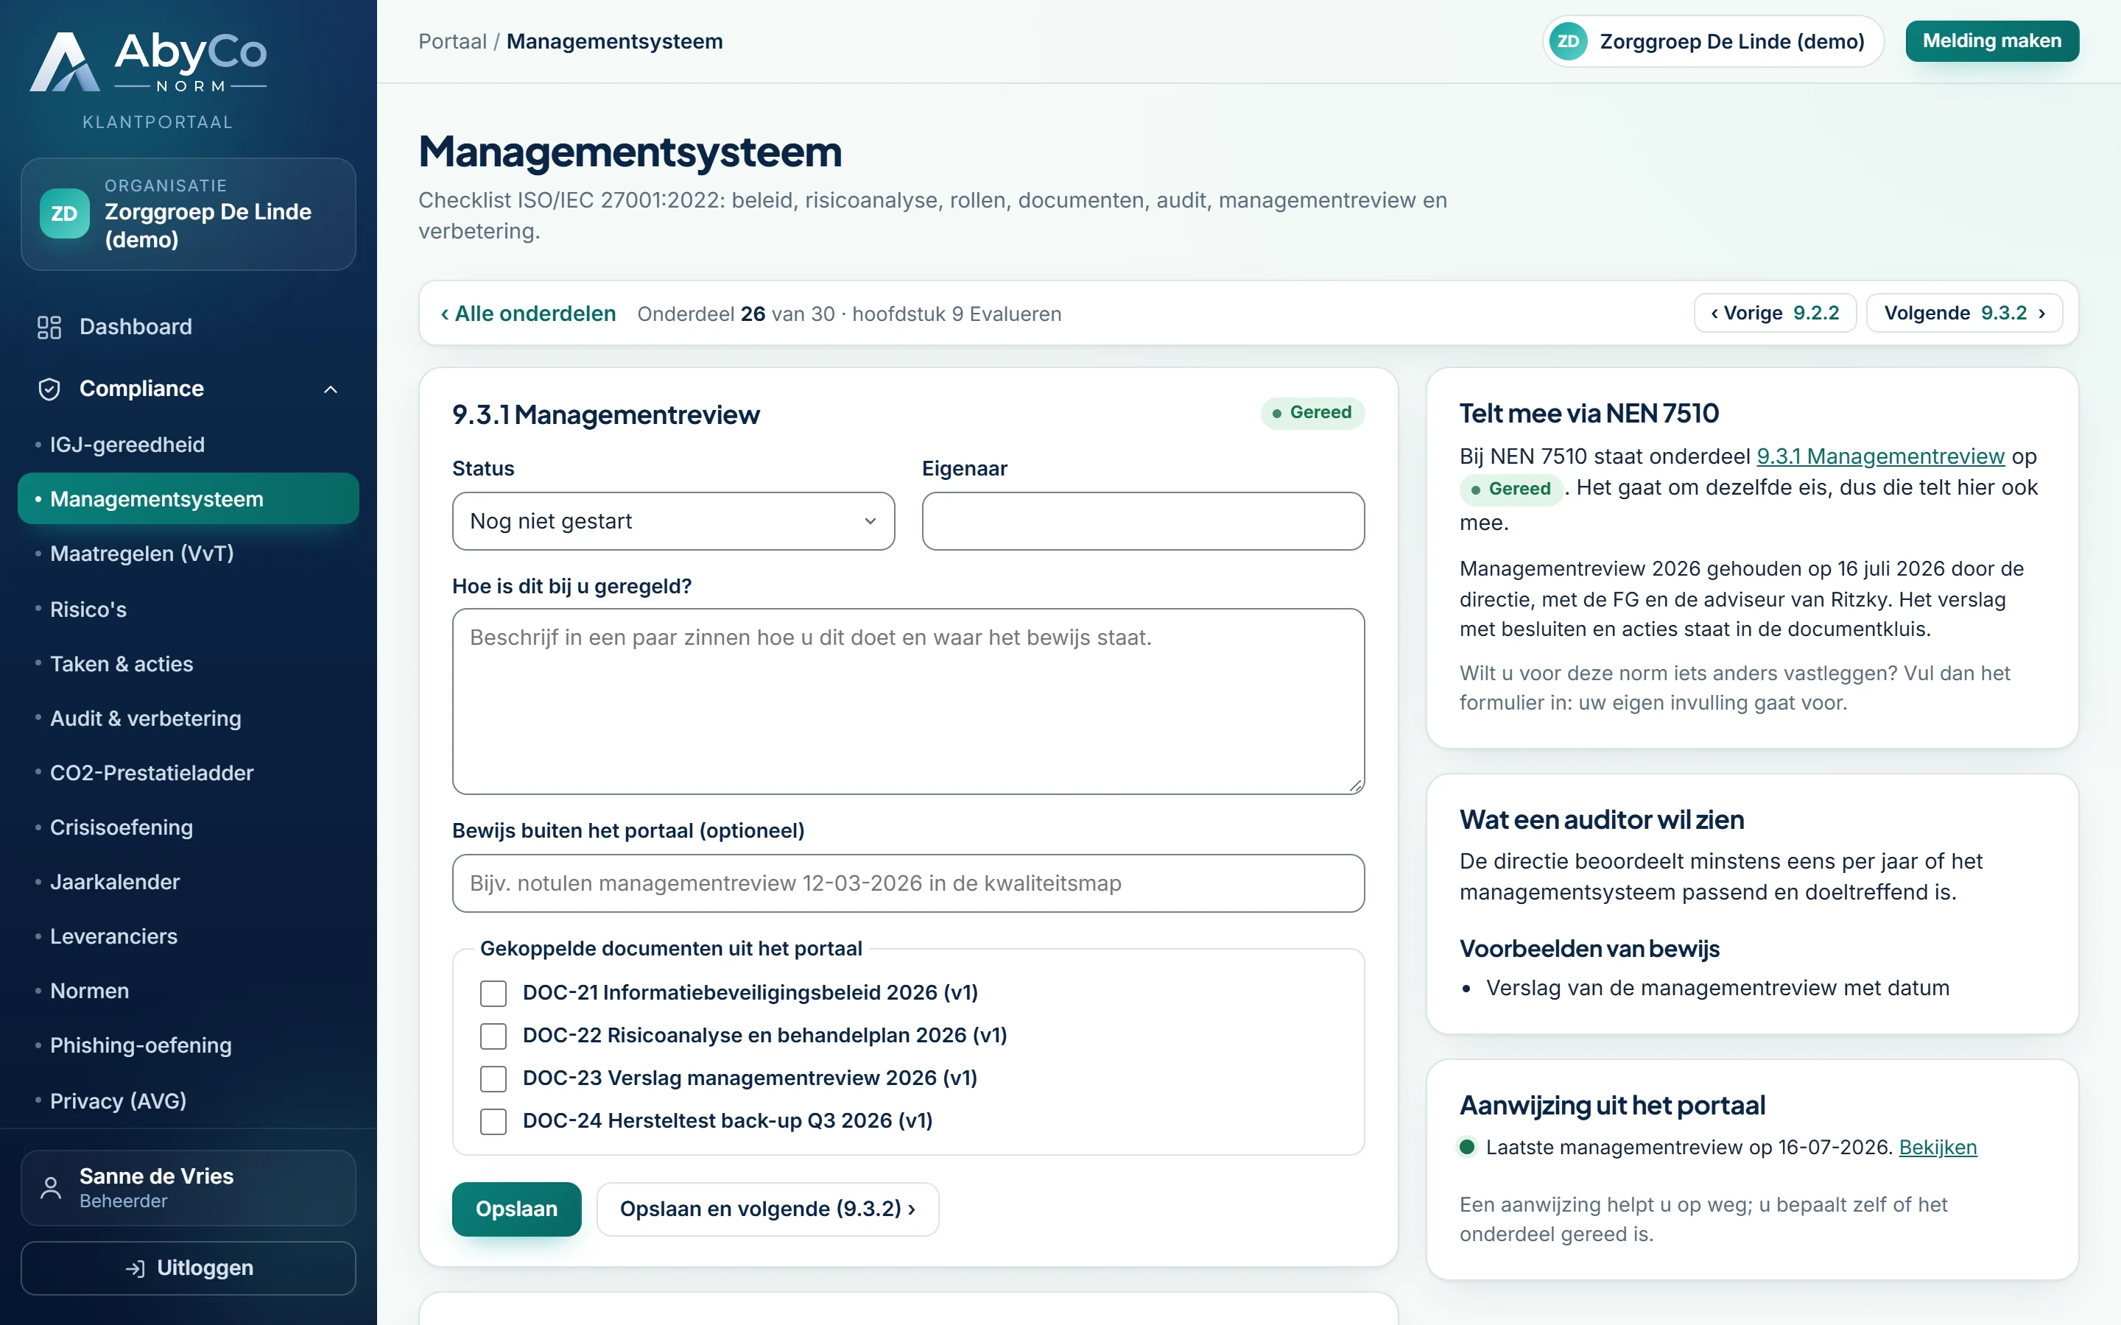Screen dimensions: 2121x1325
Task: Go to Vorige 9.2.2
Action: point(1774,313)
